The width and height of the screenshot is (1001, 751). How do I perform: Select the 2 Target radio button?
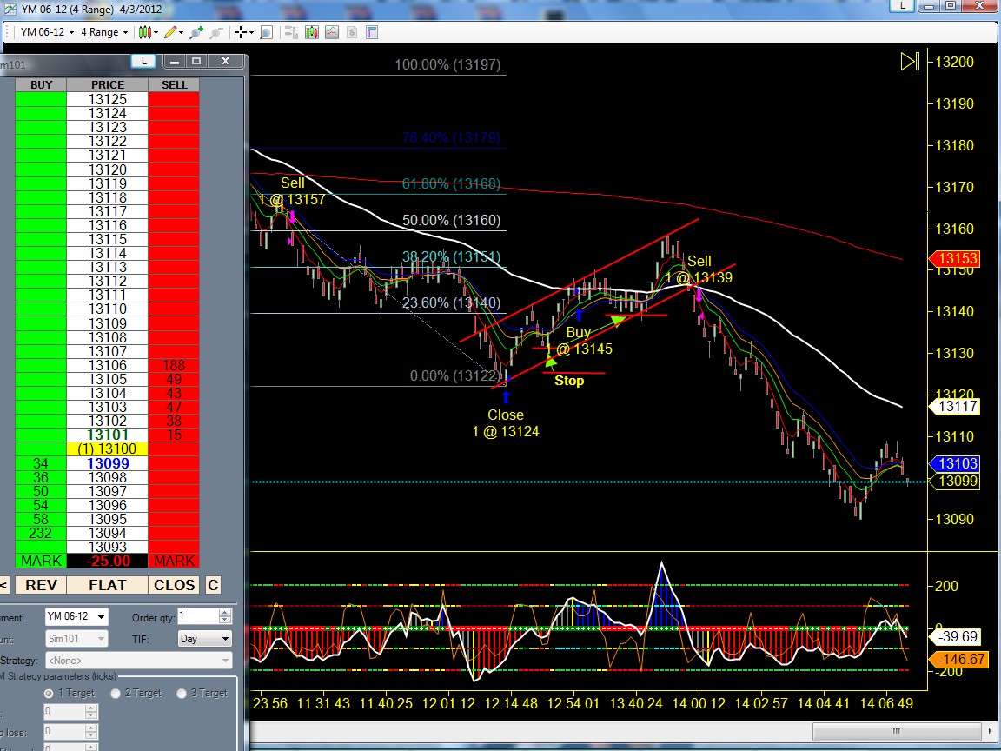(x=116, y=694)
